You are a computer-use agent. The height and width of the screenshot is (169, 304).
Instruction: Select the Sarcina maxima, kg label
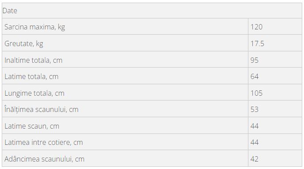35,27
